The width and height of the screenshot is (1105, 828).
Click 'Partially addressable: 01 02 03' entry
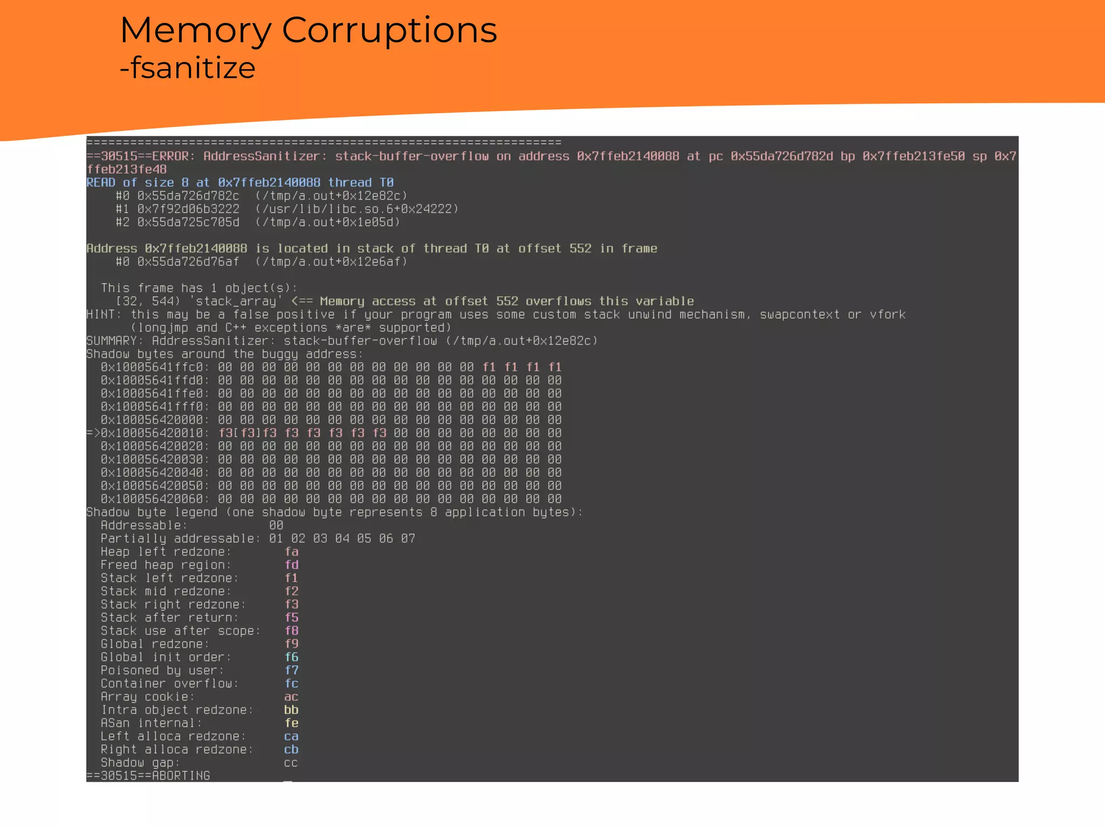point(258,539)
